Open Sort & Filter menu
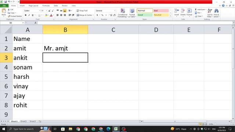This screenshot has height=132, width=235. click(210, 13)
